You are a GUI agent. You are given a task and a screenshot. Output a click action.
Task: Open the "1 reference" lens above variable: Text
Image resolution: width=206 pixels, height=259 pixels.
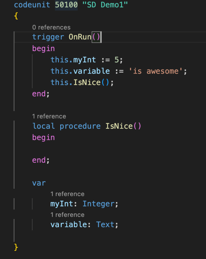coord(67,215)
